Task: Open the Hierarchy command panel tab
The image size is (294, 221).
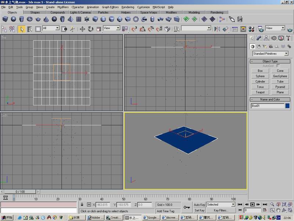Action: tap(266, 38)
